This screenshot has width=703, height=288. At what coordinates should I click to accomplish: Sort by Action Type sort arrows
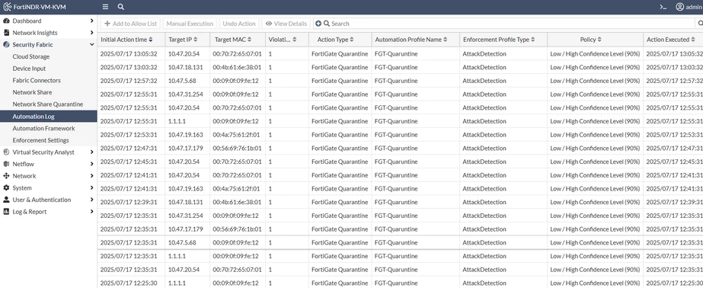pyautogui.click(x=352, y=40)
